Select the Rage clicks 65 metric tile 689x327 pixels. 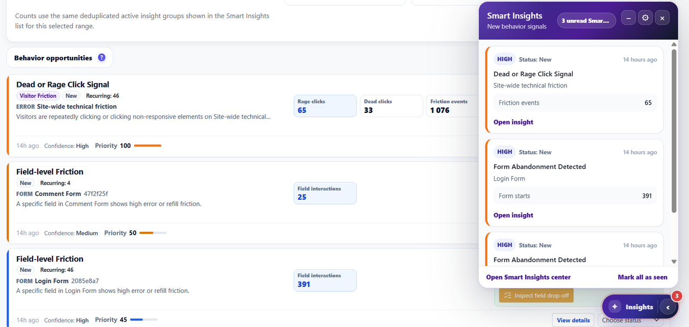[x=325, y=106]
